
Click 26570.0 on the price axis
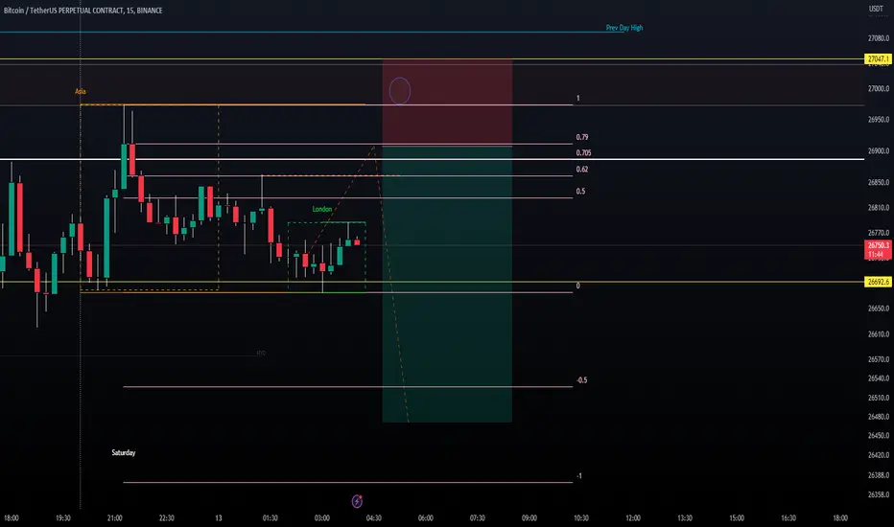[x=879, y=359]
